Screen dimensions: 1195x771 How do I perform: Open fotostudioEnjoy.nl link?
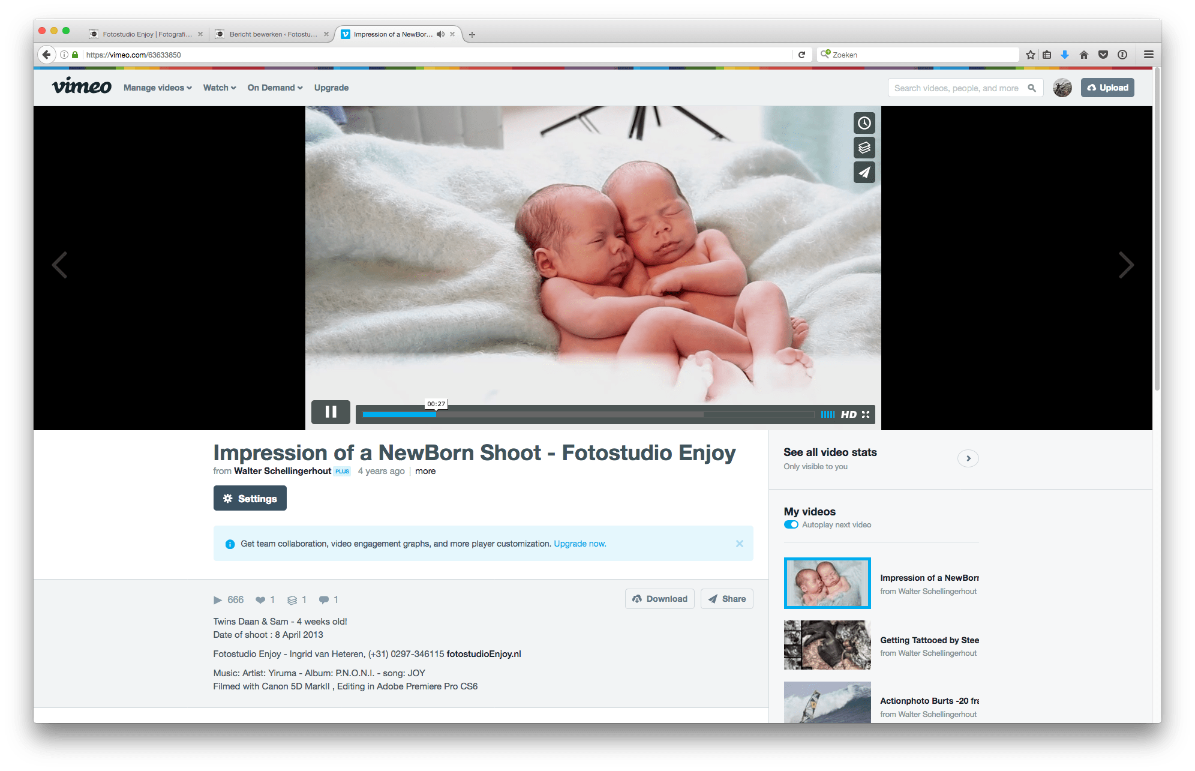(484, 654)
